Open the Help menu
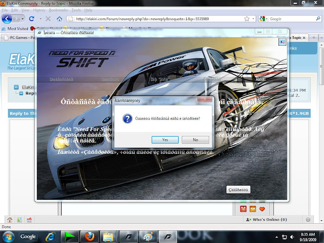The width and height of the screenshot is (324, 243). tap(88, 10)
